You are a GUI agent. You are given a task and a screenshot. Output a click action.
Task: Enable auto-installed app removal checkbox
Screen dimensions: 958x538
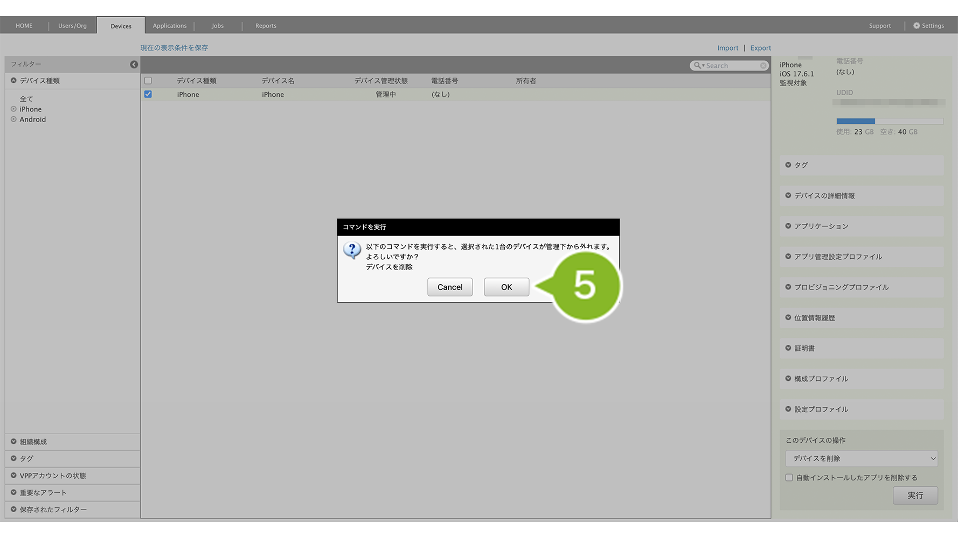coord(789,478)
